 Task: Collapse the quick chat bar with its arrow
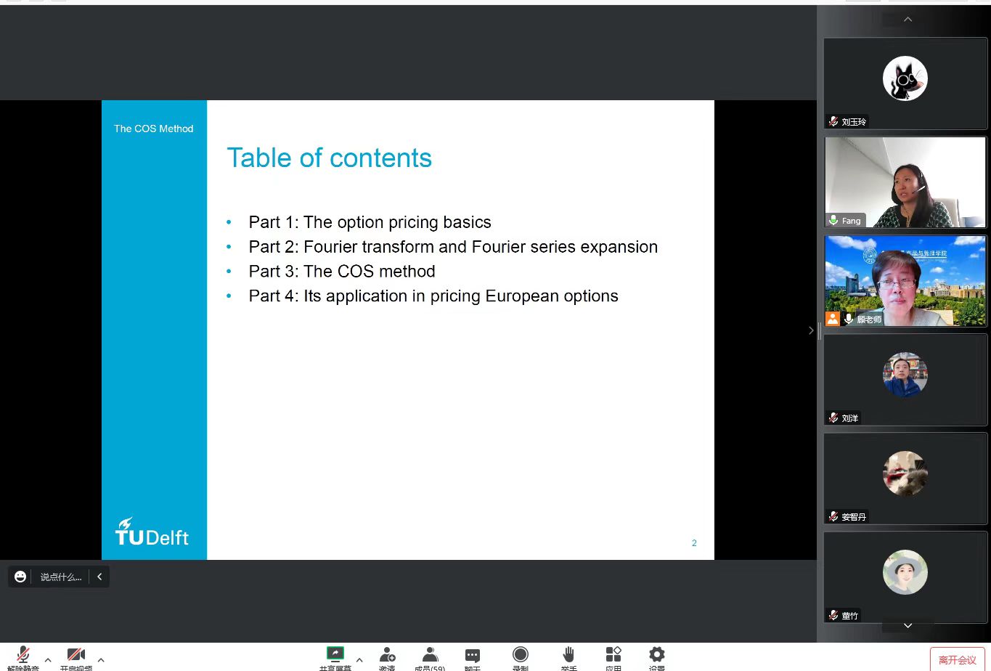[x=99, y=577]
